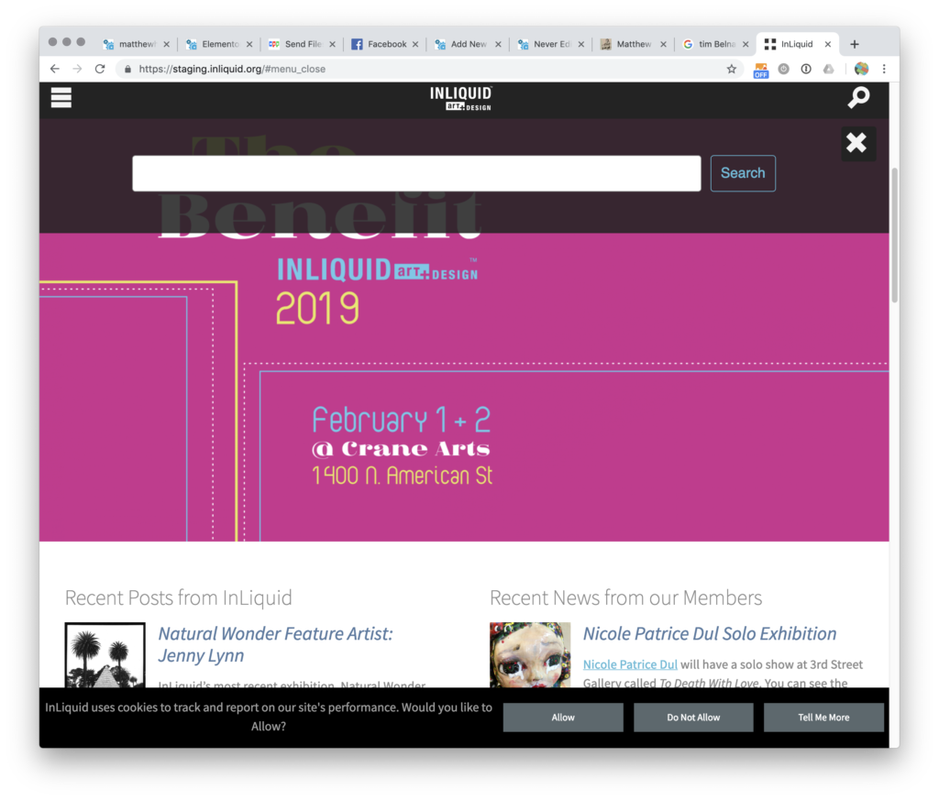
Task: Click Tell Me More button
Action: [x=823, y=717]
